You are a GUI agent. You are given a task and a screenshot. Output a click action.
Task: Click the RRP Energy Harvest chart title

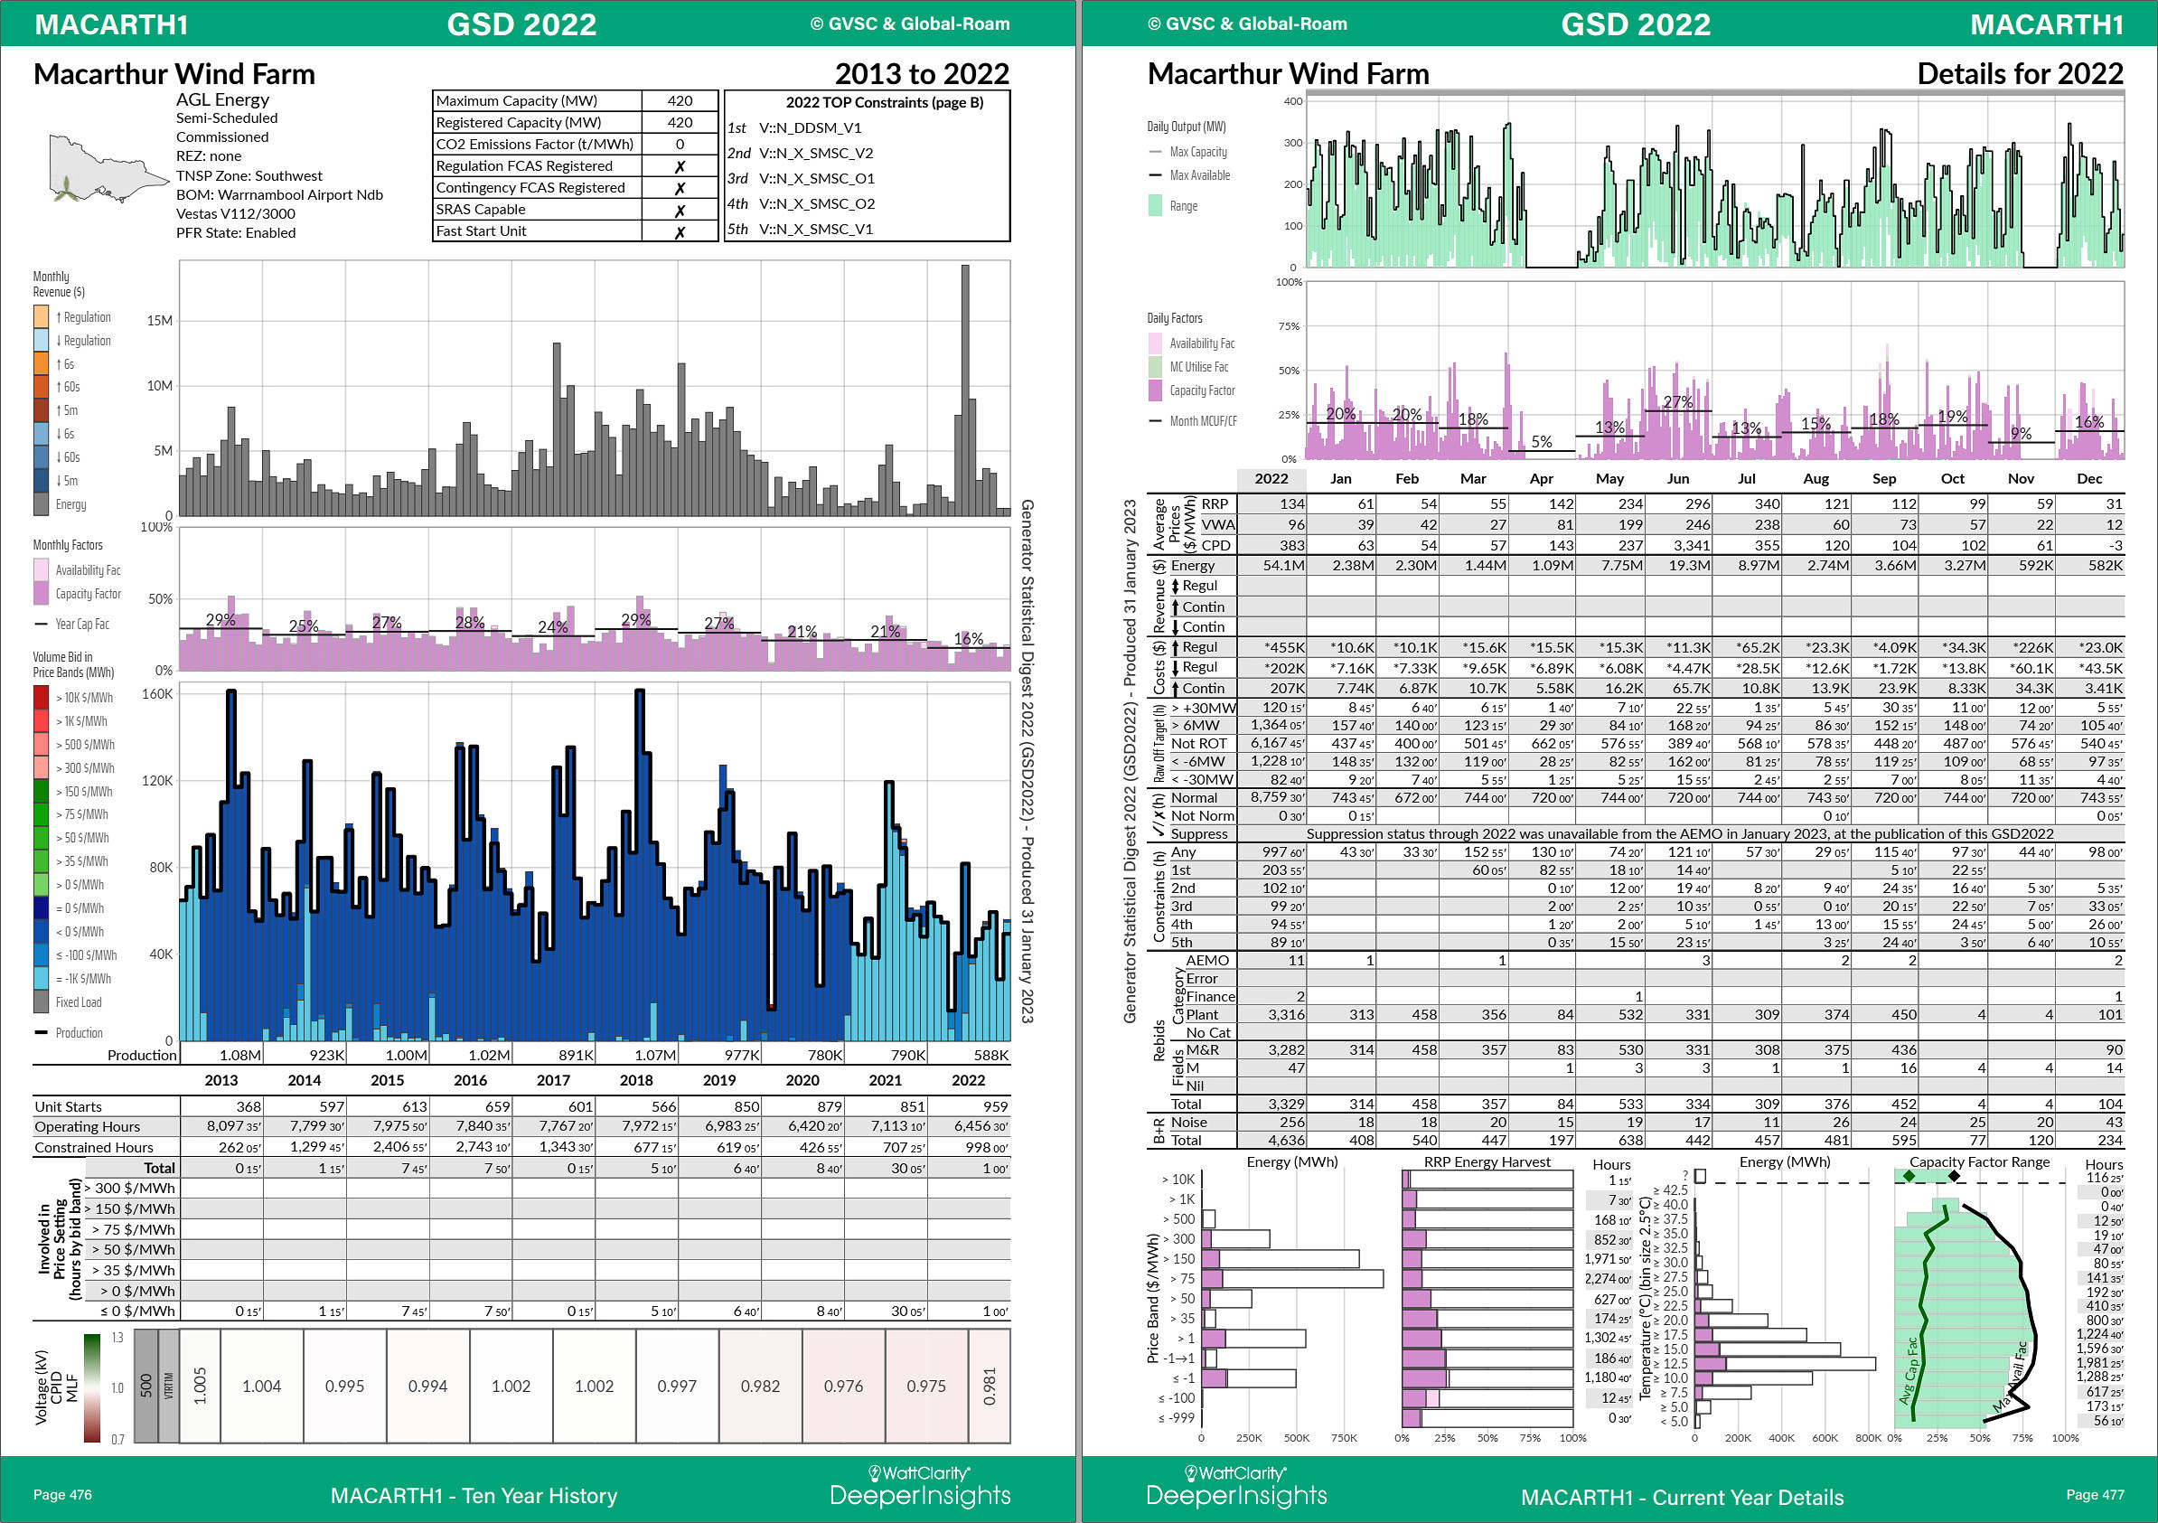tap(1487, 1162)
